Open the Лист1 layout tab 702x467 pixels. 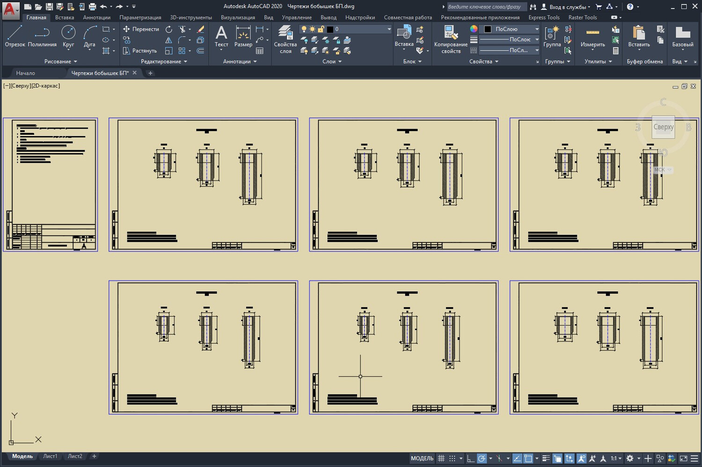tap(50, 456)
